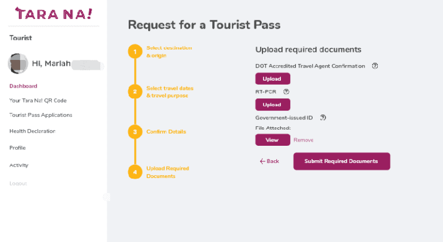Open Dashboard in the sidebar
Screen dimensions: 443x242
point(24,86)
